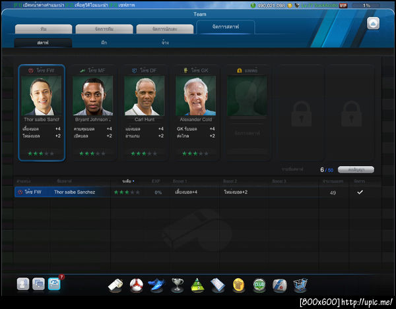Open the green CLUB badge icon

click(x=259, y=285)
